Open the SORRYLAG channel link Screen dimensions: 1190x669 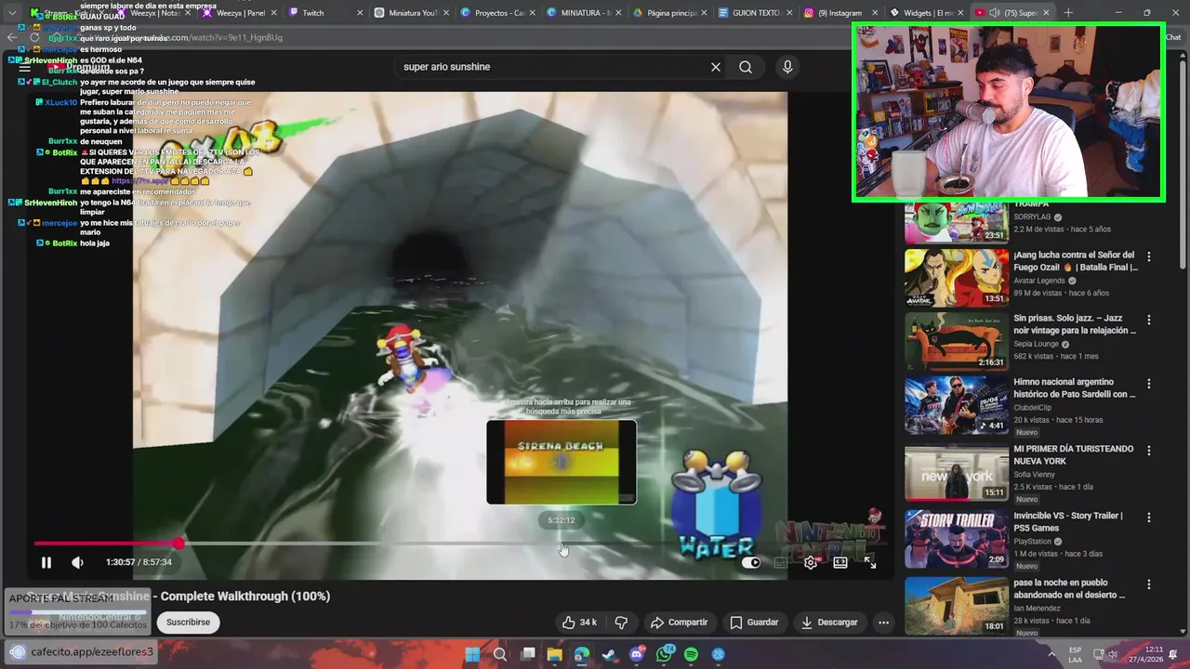[1031, 216]
